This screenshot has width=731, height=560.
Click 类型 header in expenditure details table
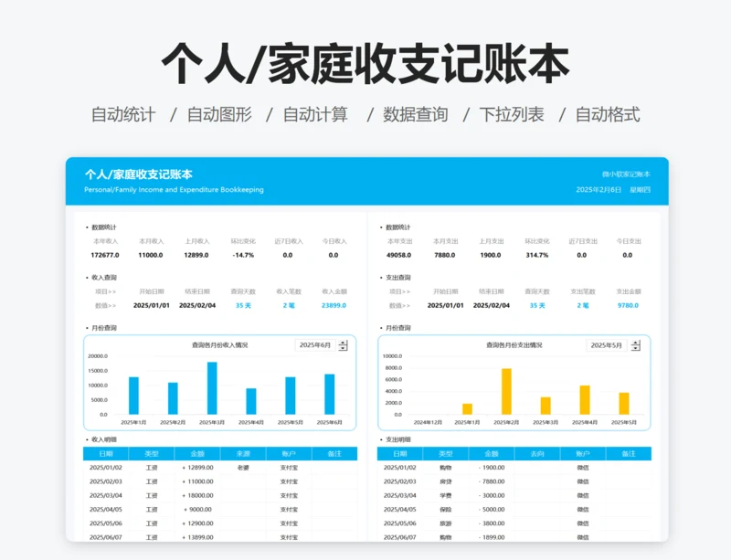click(x=446, y=454)
